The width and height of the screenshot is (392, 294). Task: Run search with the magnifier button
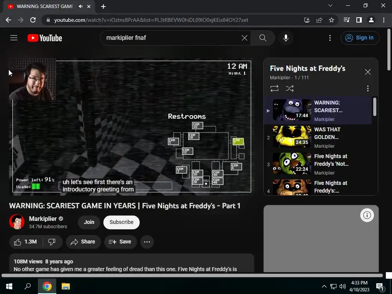(x=263, y=38)
